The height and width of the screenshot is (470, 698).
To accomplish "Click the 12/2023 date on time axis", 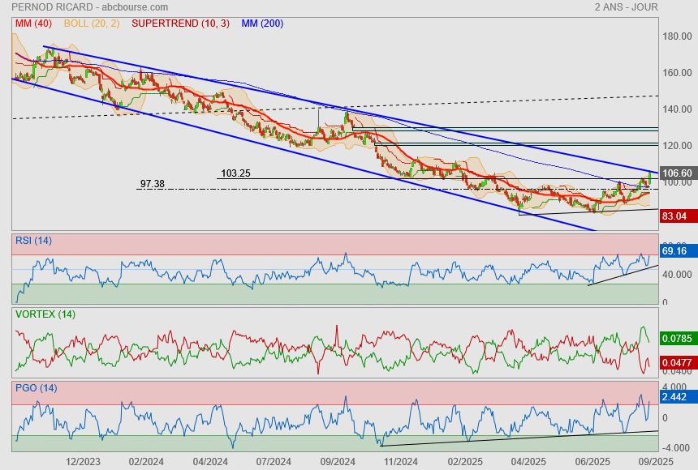I will coord(83,462).
